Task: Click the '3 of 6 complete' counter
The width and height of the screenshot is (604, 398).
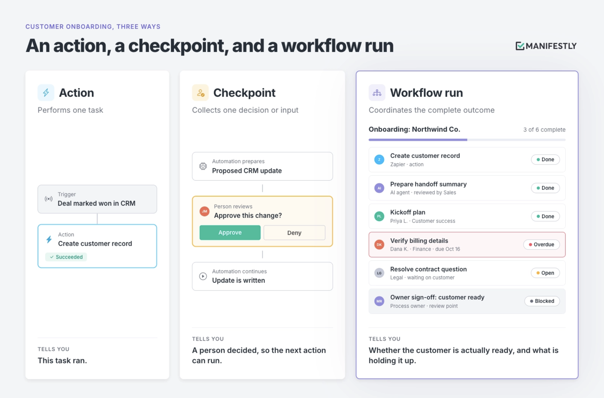Action: point(544,130)
